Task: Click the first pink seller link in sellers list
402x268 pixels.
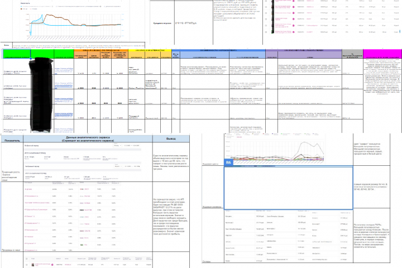Action: 28,189
